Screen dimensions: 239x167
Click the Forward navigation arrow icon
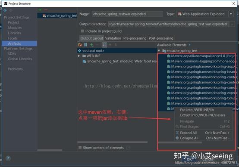(11, 10)
